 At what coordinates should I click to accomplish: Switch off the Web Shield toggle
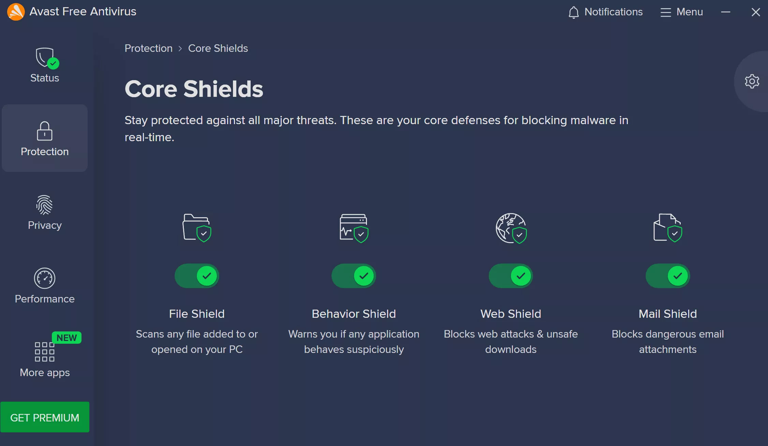tap(511, 276)
